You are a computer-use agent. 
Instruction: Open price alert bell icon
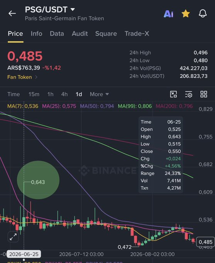203,14
